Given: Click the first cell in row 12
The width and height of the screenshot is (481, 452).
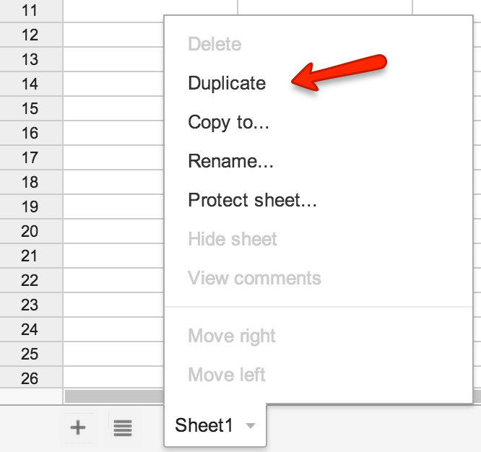Looking at the screenshot, I should pos(113,35).
